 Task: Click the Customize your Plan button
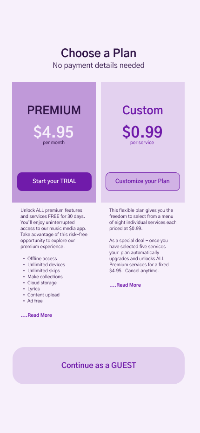tap(143, 182)
